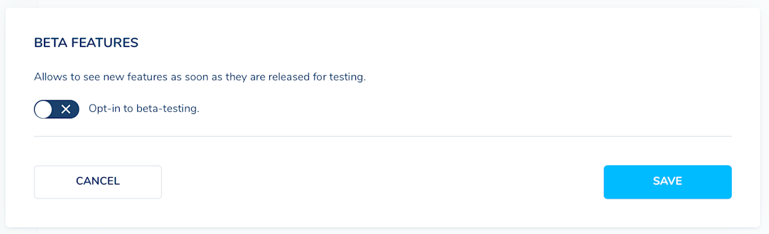Click empty space between Cancel and Save
This screenshot has width=769, height=234.
coord(383,182)
